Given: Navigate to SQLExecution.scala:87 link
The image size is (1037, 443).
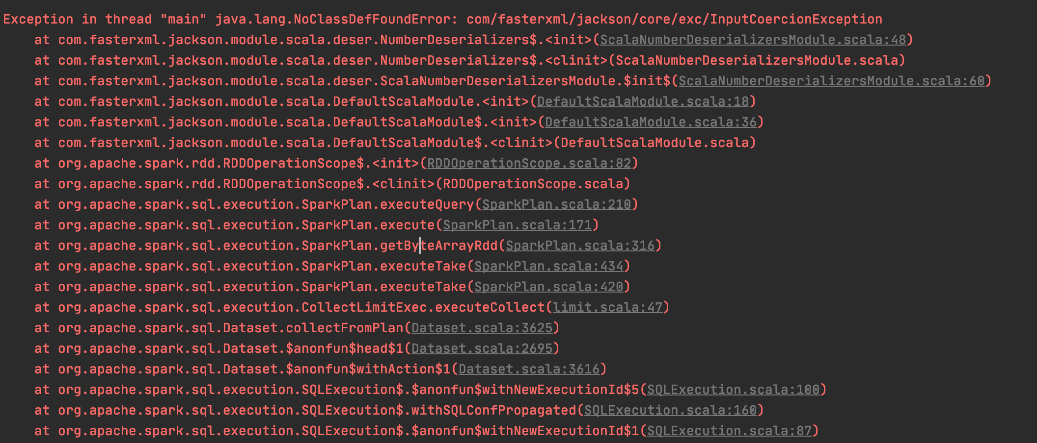Looking at the screenshot, I should (729, 431).
